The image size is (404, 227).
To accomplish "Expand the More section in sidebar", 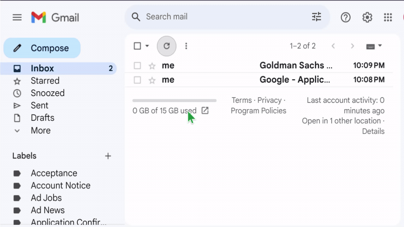I will tap(40, 131).
